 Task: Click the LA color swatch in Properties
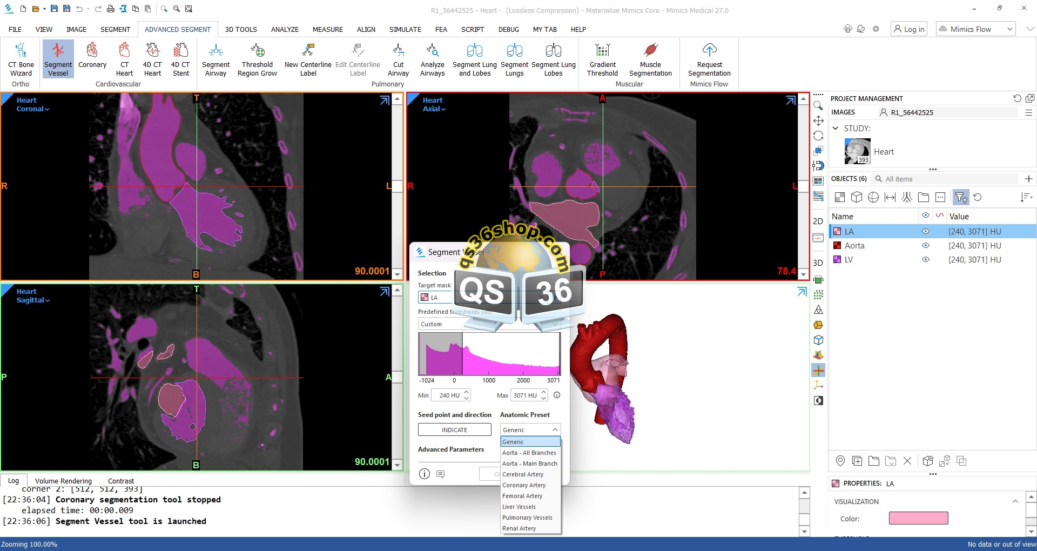point(918,519)
